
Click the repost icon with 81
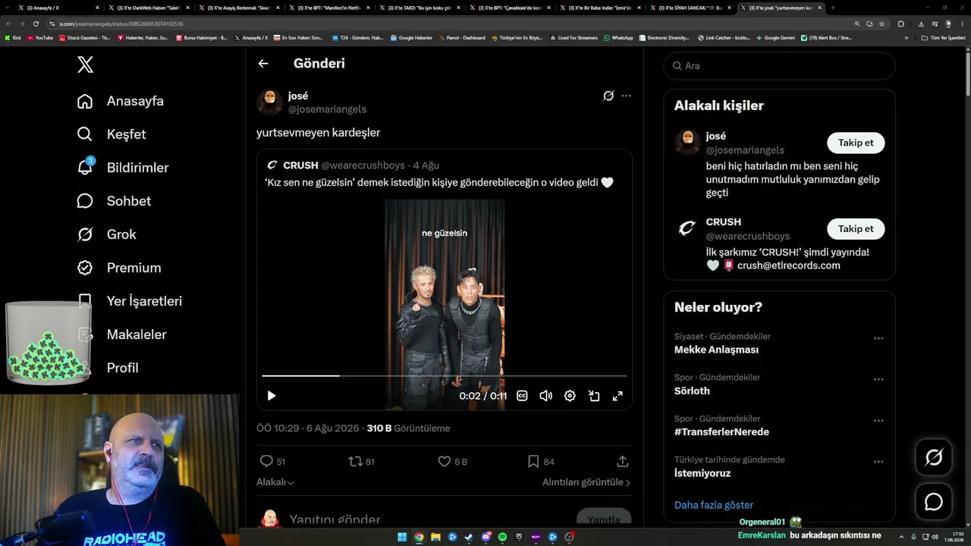355,461
